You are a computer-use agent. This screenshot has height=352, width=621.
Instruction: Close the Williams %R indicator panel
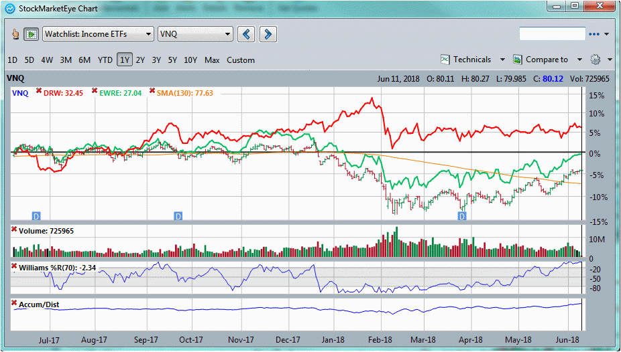point(15,266)
